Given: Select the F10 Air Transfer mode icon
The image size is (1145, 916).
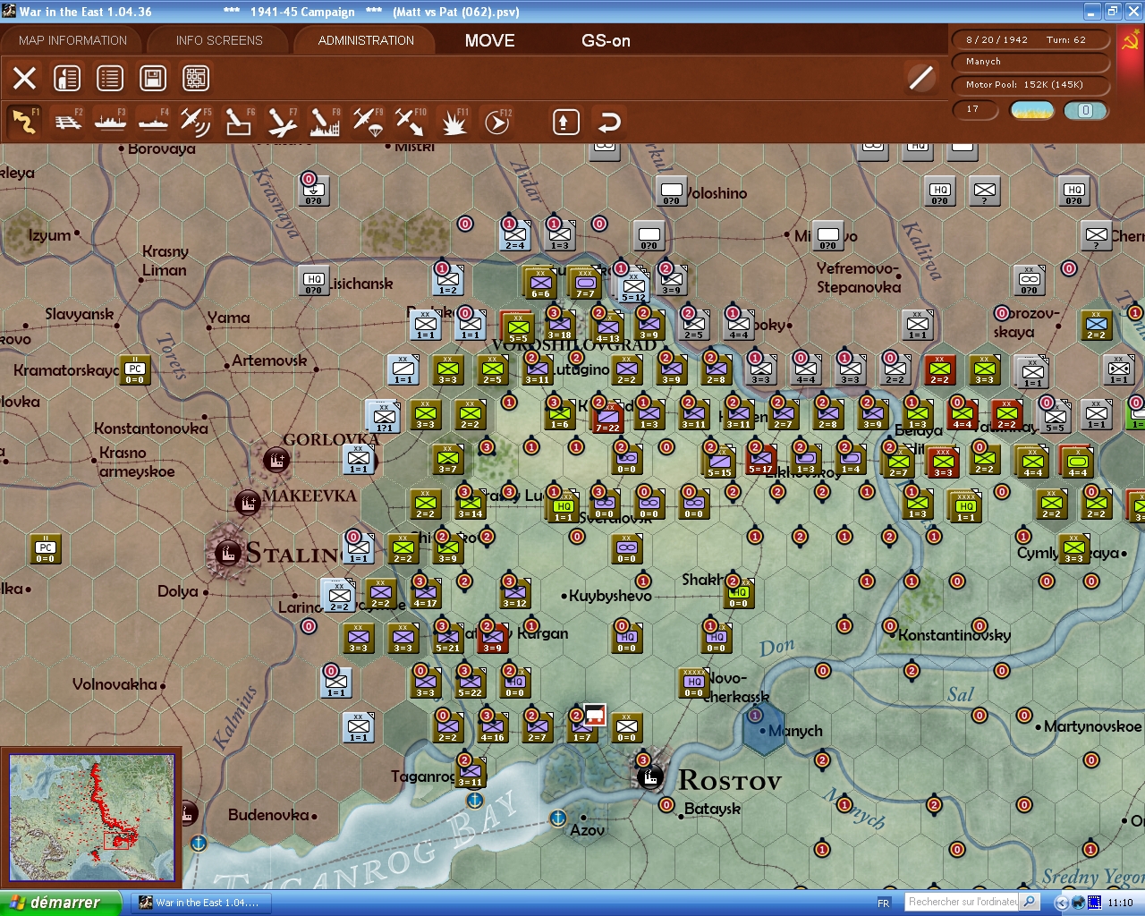Looking at the screenshot, I should coord(411,122).
